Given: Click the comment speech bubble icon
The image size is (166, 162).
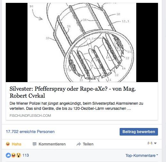Looking at the screenshot, I should (35, 144).
